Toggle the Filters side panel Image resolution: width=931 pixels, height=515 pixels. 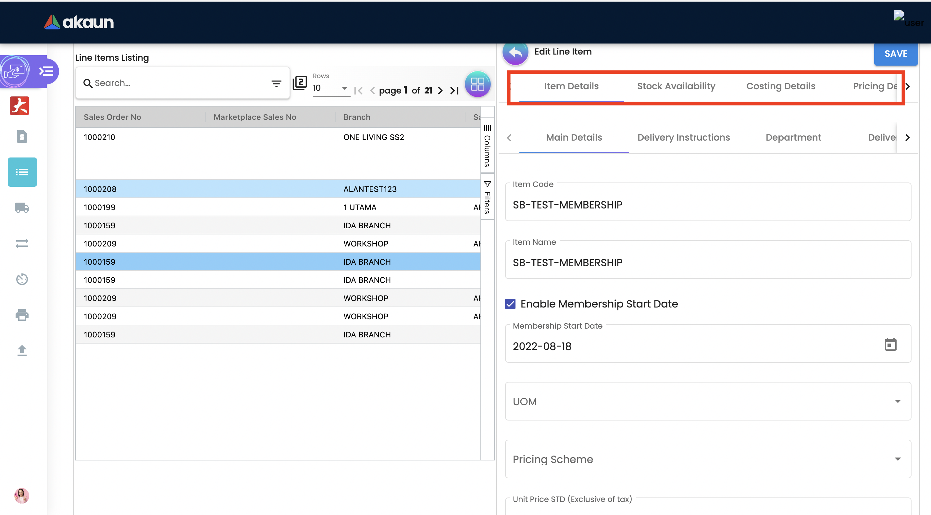pos(487,197)
